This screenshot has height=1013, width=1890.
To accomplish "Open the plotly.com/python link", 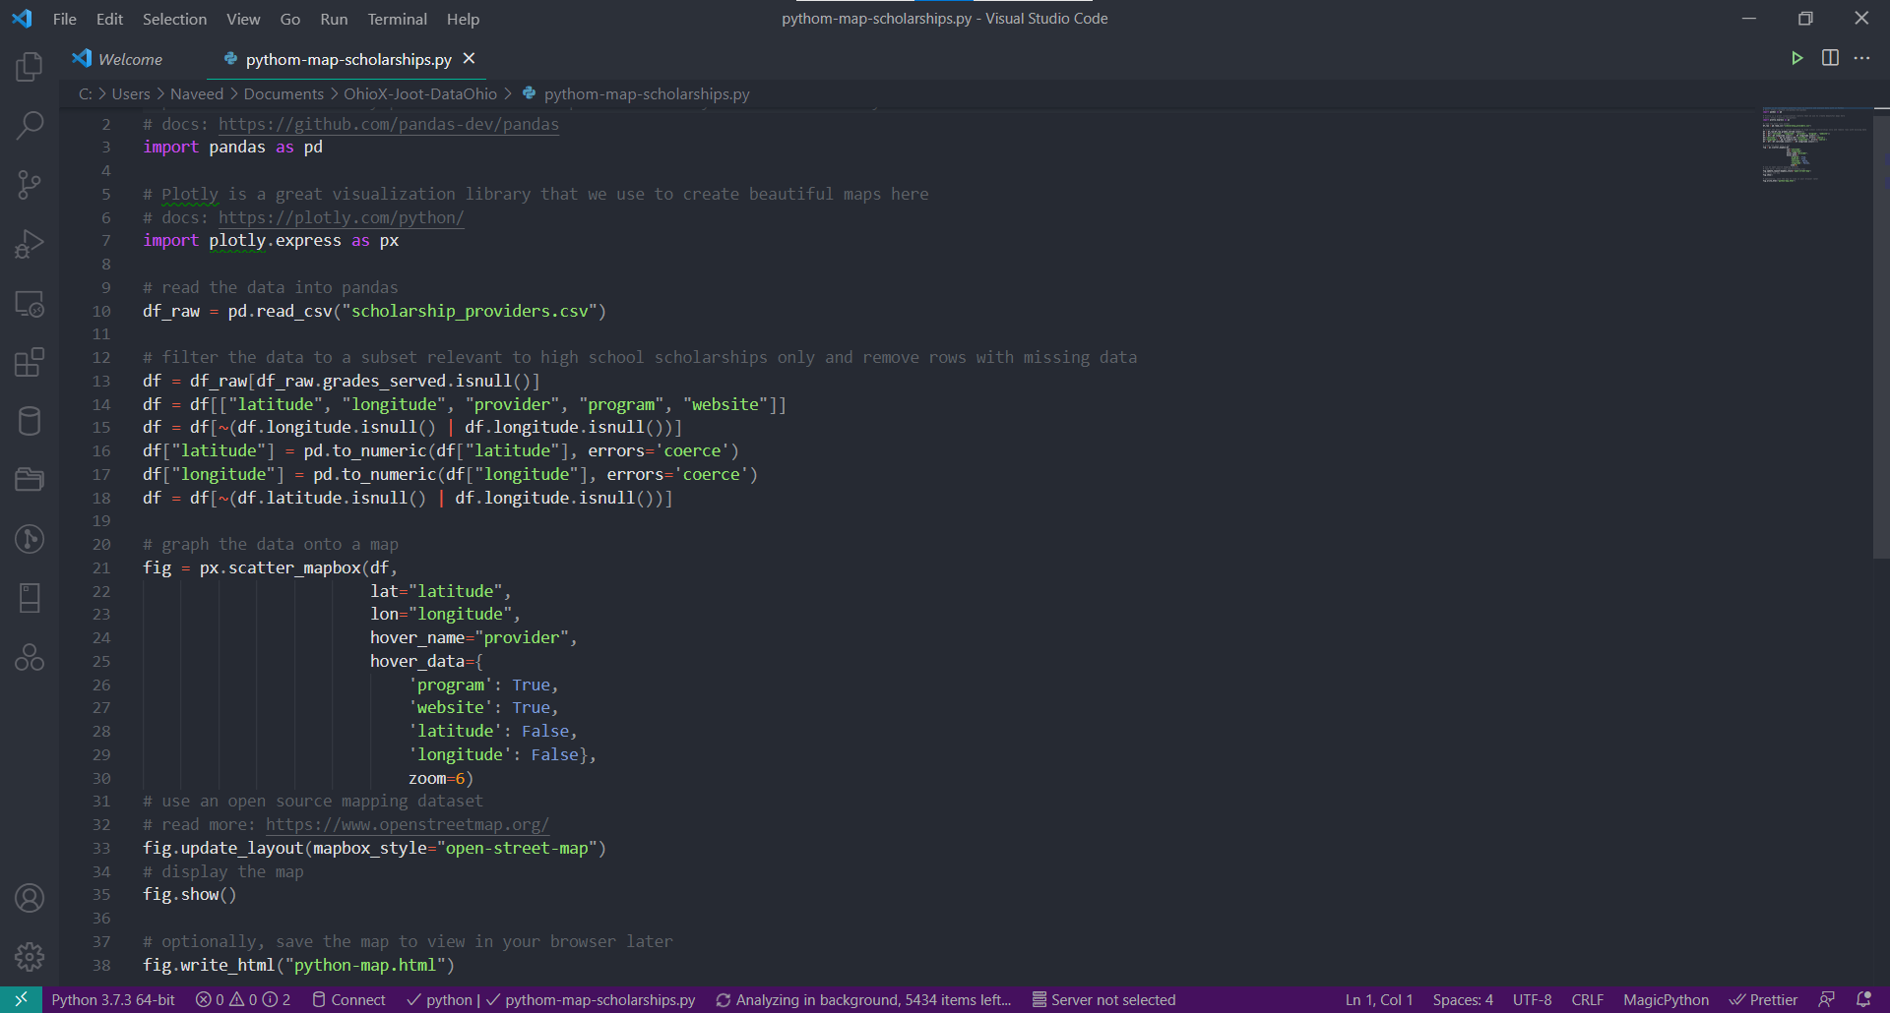I will (x=341, y=217).
